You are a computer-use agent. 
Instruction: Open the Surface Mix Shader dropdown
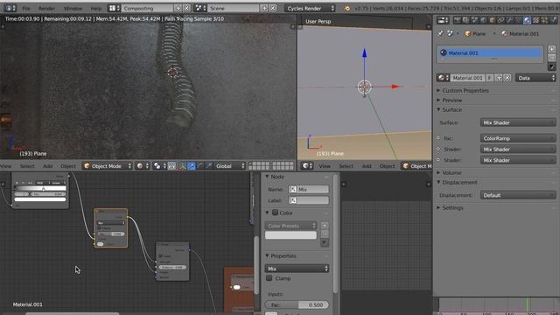(518, 122)
